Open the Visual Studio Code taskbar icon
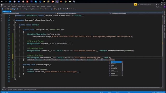This screenshot has height=93, width=166. pyautogui.click(x=40, y=2)
